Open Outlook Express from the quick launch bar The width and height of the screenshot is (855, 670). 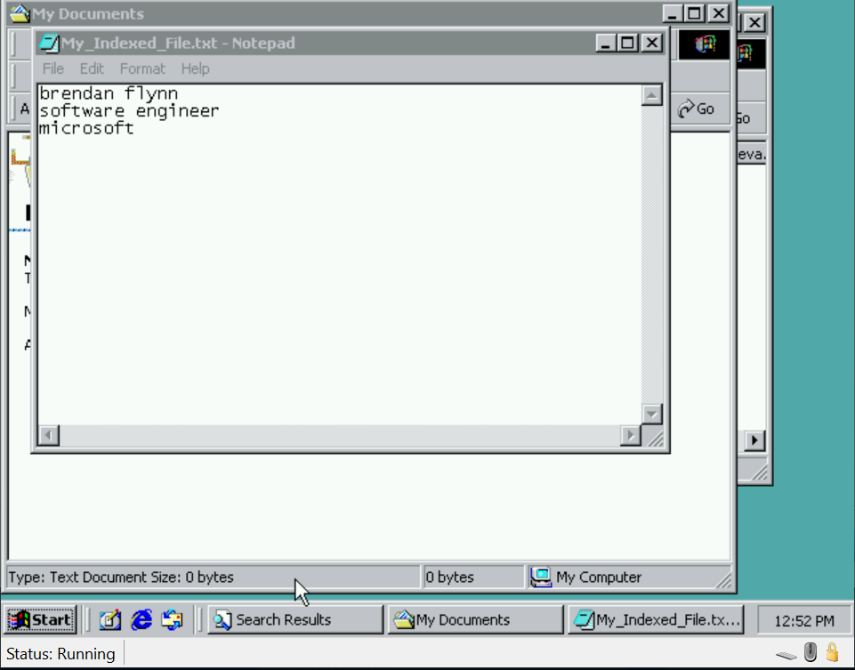tap(172, 619)
